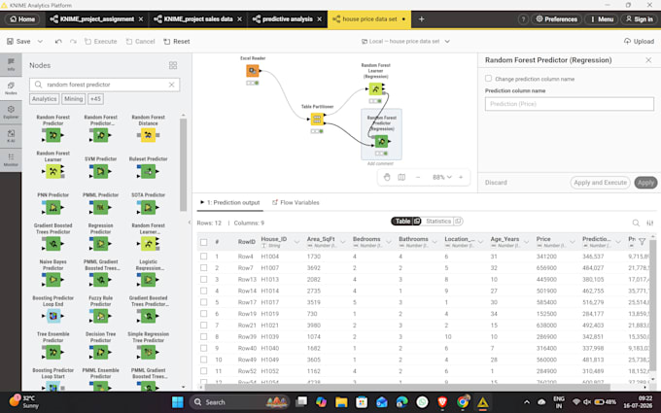
Task: Click the Discard button
Action: click(496, 183)
